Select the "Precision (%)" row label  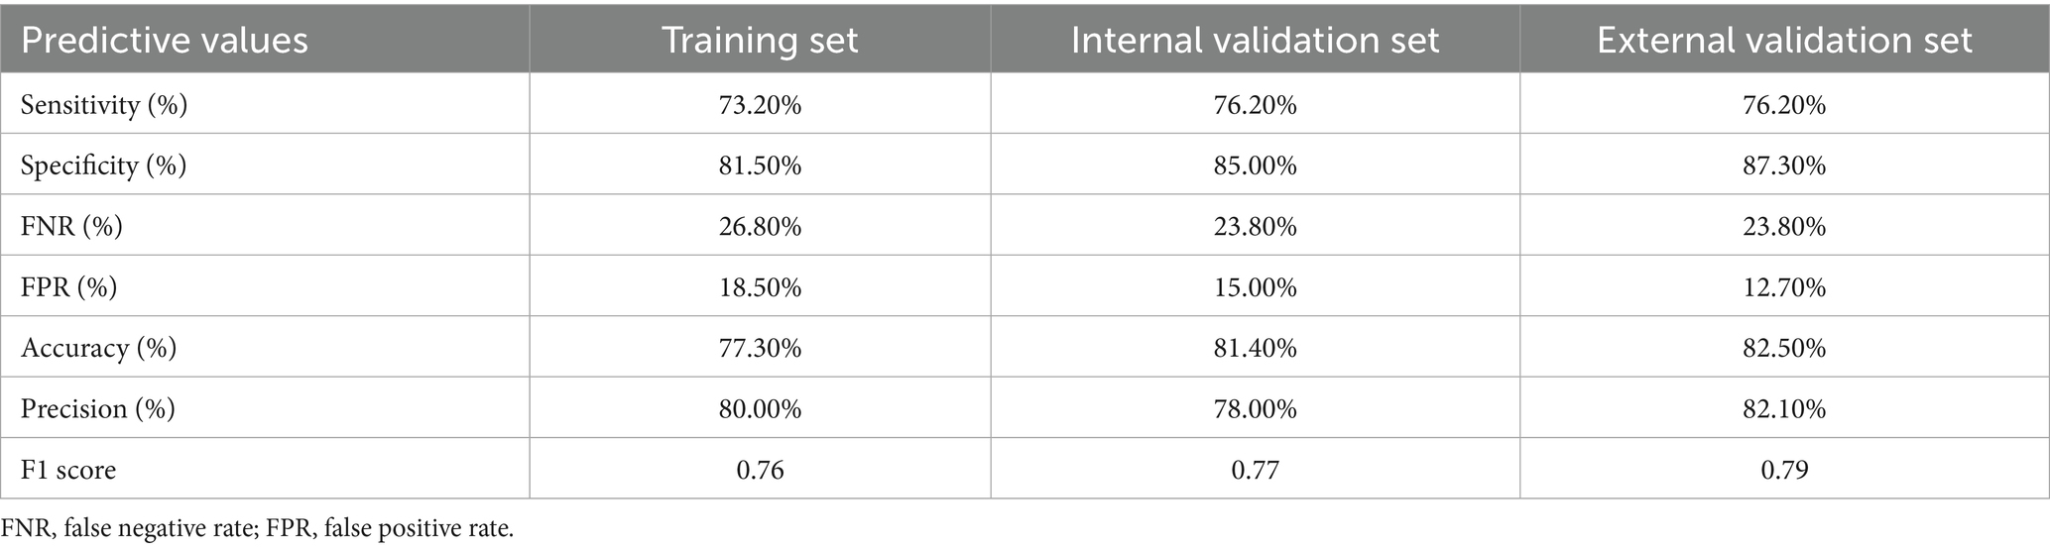click(x=97, y=408)
